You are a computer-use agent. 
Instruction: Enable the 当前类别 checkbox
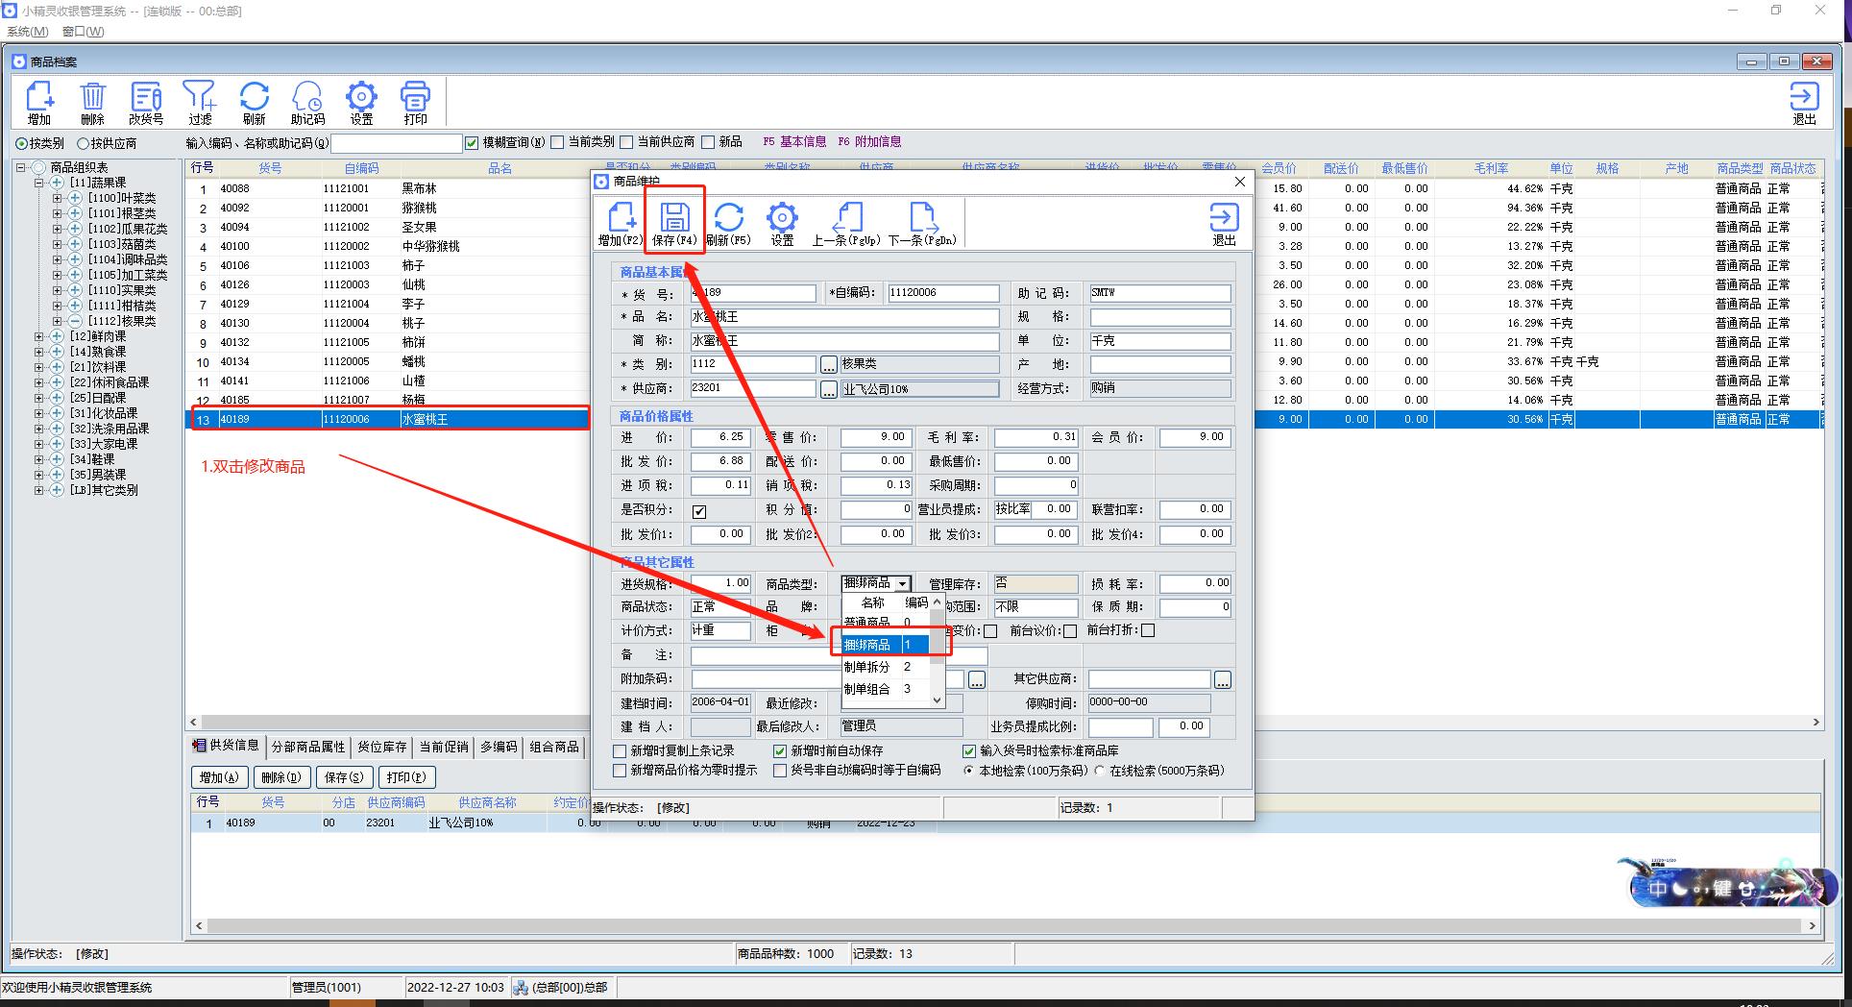click(x=557, y=142)
